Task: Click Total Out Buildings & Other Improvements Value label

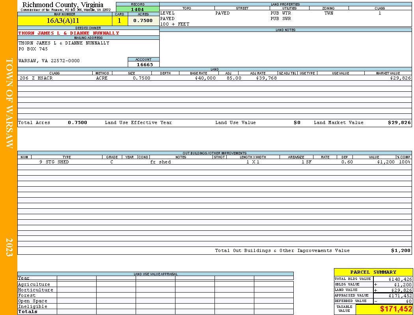Action: 282,251
